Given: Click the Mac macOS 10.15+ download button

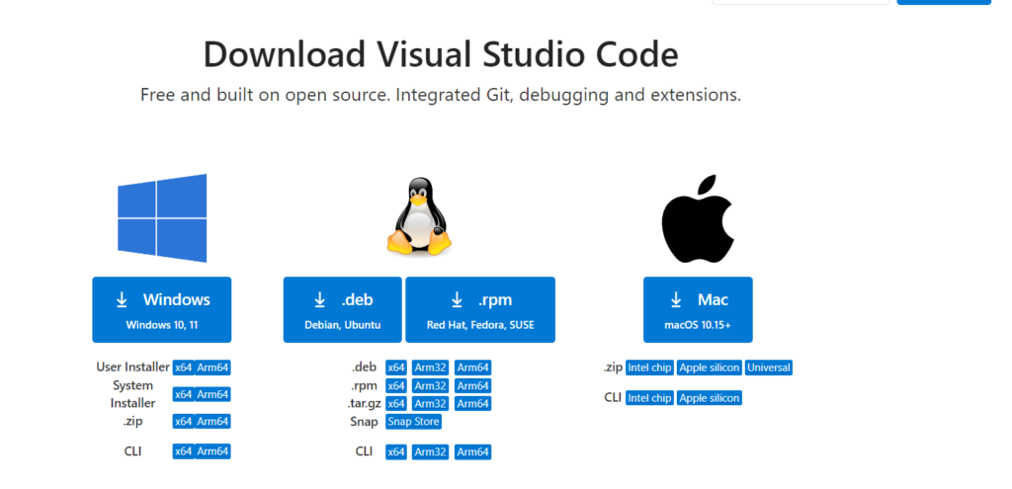Looking at the screenshot, I should pyautogui.click(x=698, y=309).
